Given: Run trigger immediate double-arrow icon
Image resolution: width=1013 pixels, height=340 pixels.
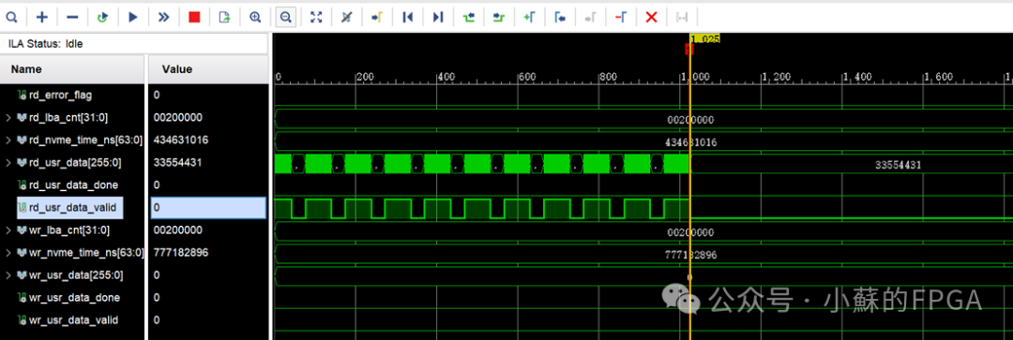Looking at the screenshot, I should [x=163, y=18].
